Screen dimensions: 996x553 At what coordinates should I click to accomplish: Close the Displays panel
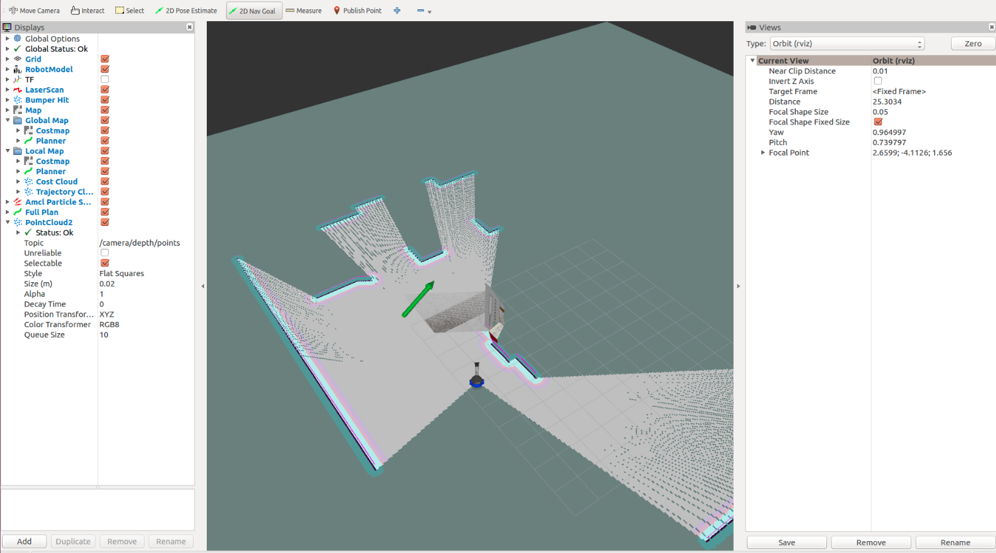pos(190,27)
